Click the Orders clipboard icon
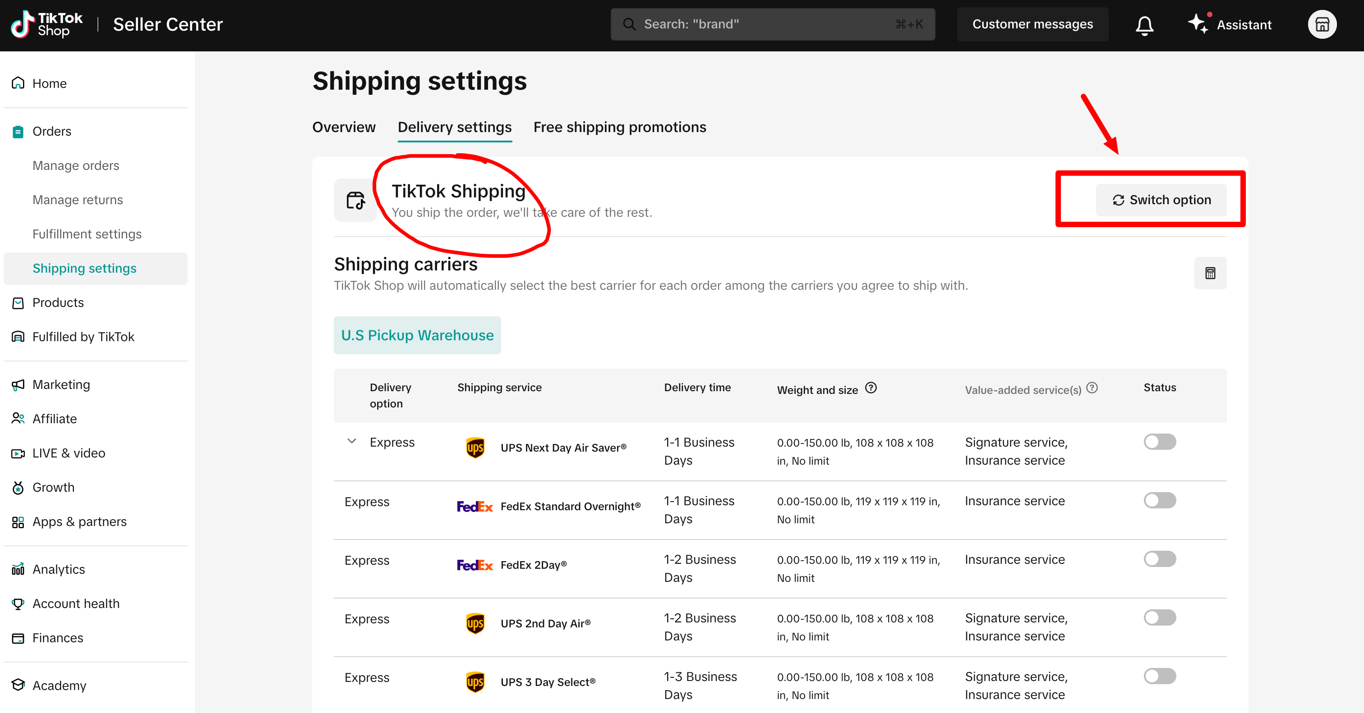The height and width of the screenshot is (713, 1364). coord(18,131)
